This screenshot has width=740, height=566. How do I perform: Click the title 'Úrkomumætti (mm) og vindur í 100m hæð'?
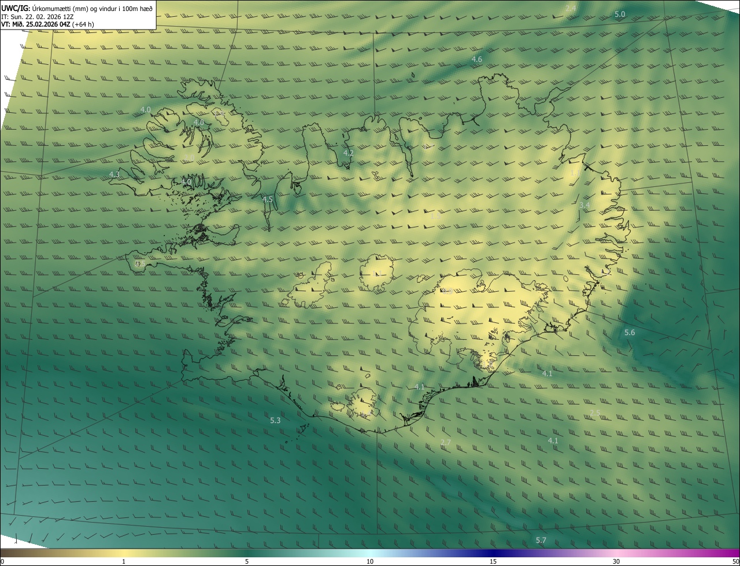click(91, 8)
